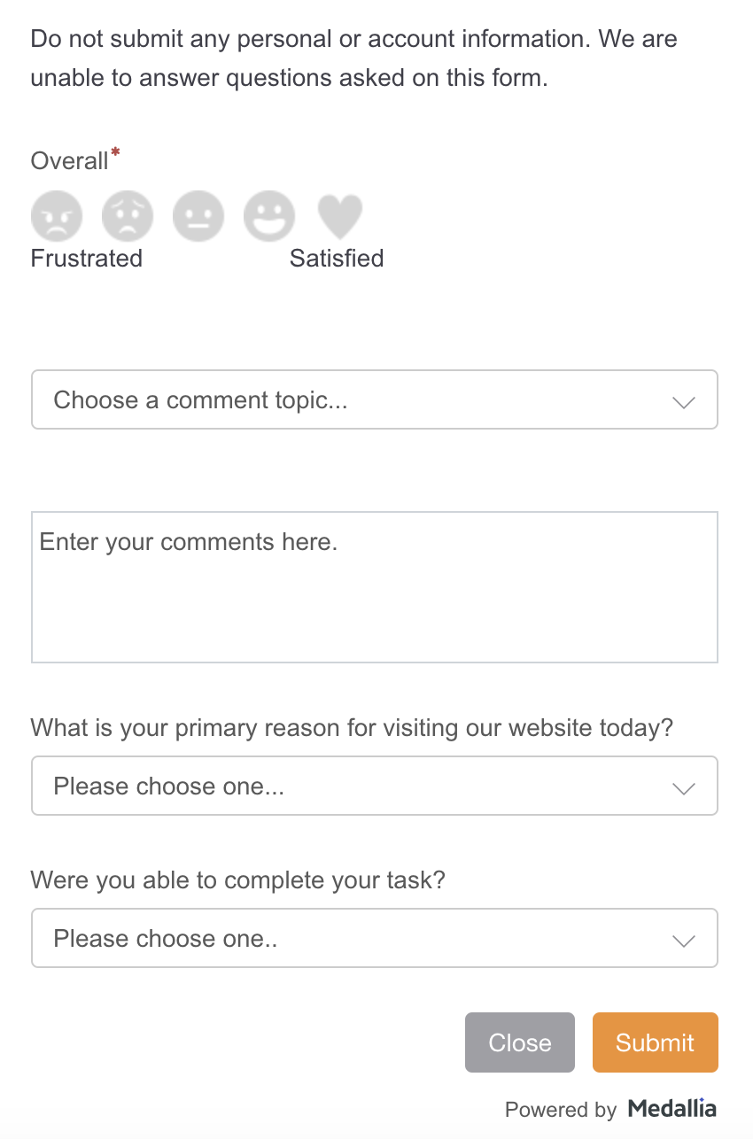Click the Frustrated label under ratings

pyautogui.click(x=87, y=259)
